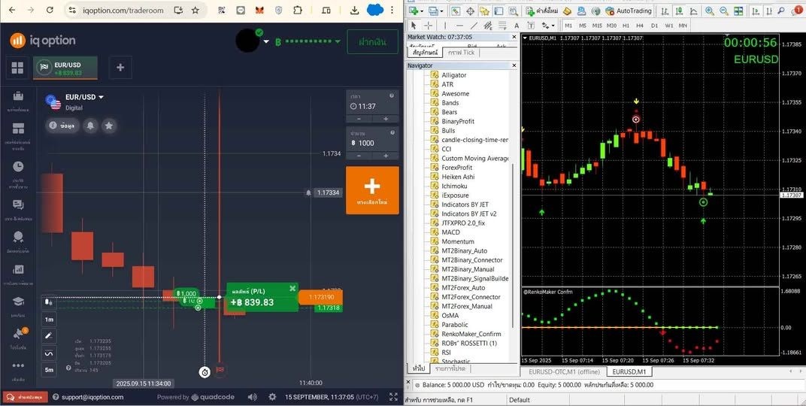
Task: Bookmark the page with the star icon
Action: coord(195,10)
